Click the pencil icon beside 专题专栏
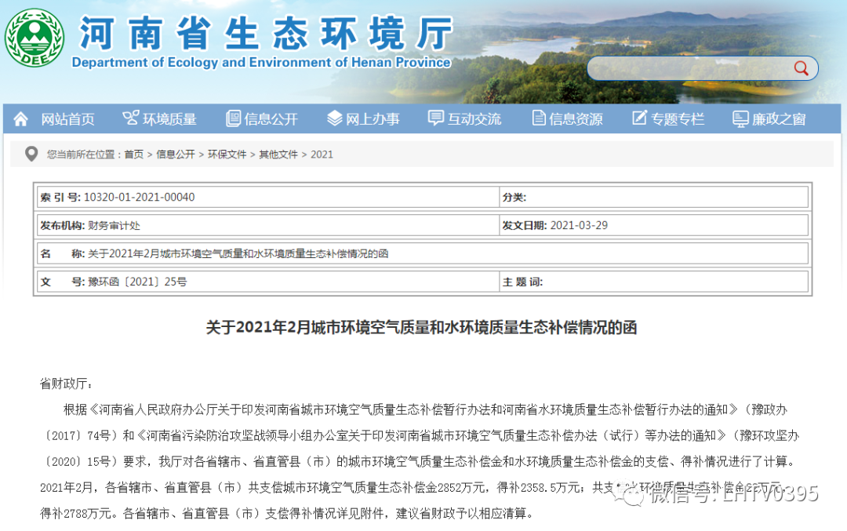 [640, 118]
